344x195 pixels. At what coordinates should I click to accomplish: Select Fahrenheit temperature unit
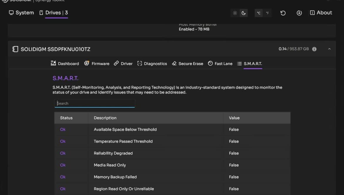[x=267, y=13]
